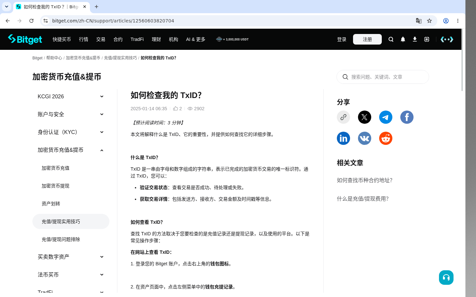
Task: Open the 机构 menu
Action: [x=174, y=39]
